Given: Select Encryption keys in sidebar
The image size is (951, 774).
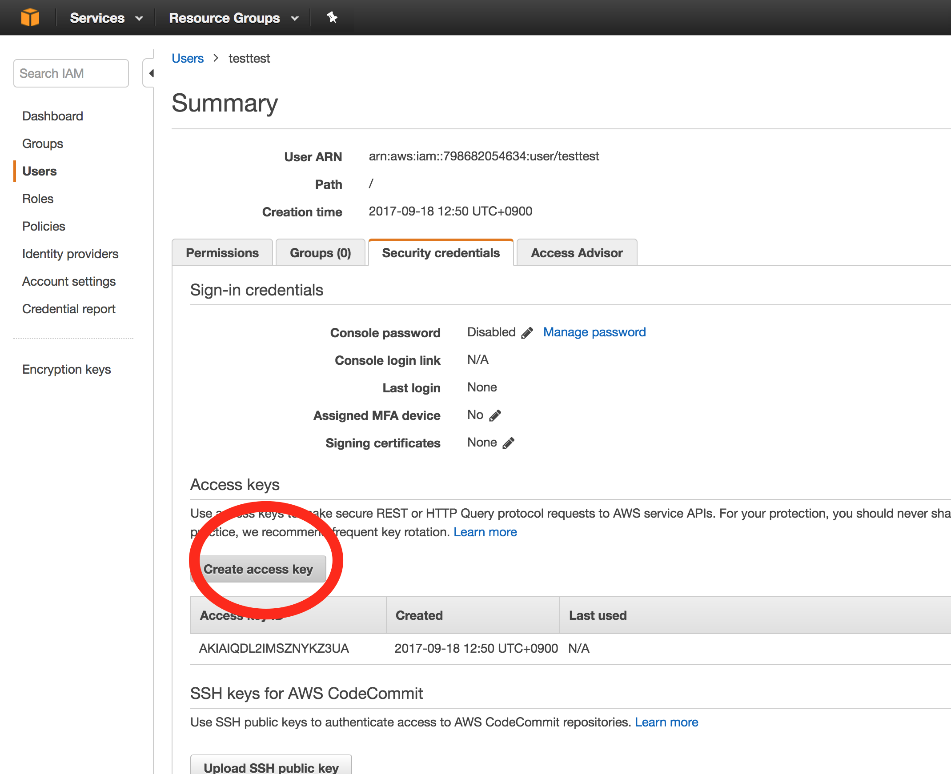Looking at the screenshot, I should (66, 369).
